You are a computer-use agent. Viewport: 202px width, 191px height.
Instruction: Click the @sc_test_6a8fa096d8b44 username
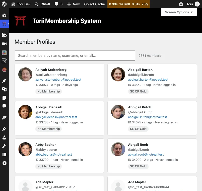(x=148, y=187)
